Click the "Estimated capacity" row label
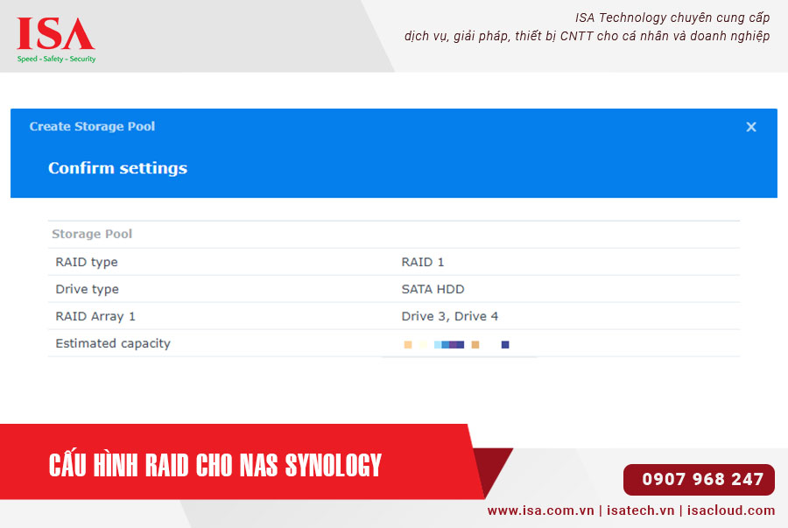 pyautogui.click(x=113, y=343)
